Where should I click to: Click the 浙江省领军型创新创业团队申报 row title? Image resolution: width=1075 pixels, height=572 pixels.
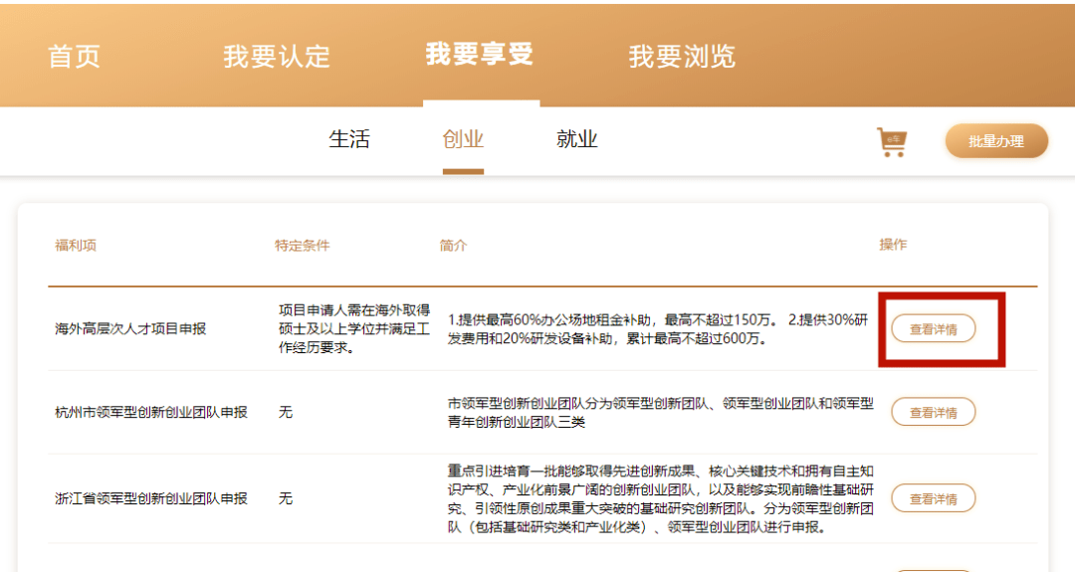click(x=151, y=498)
